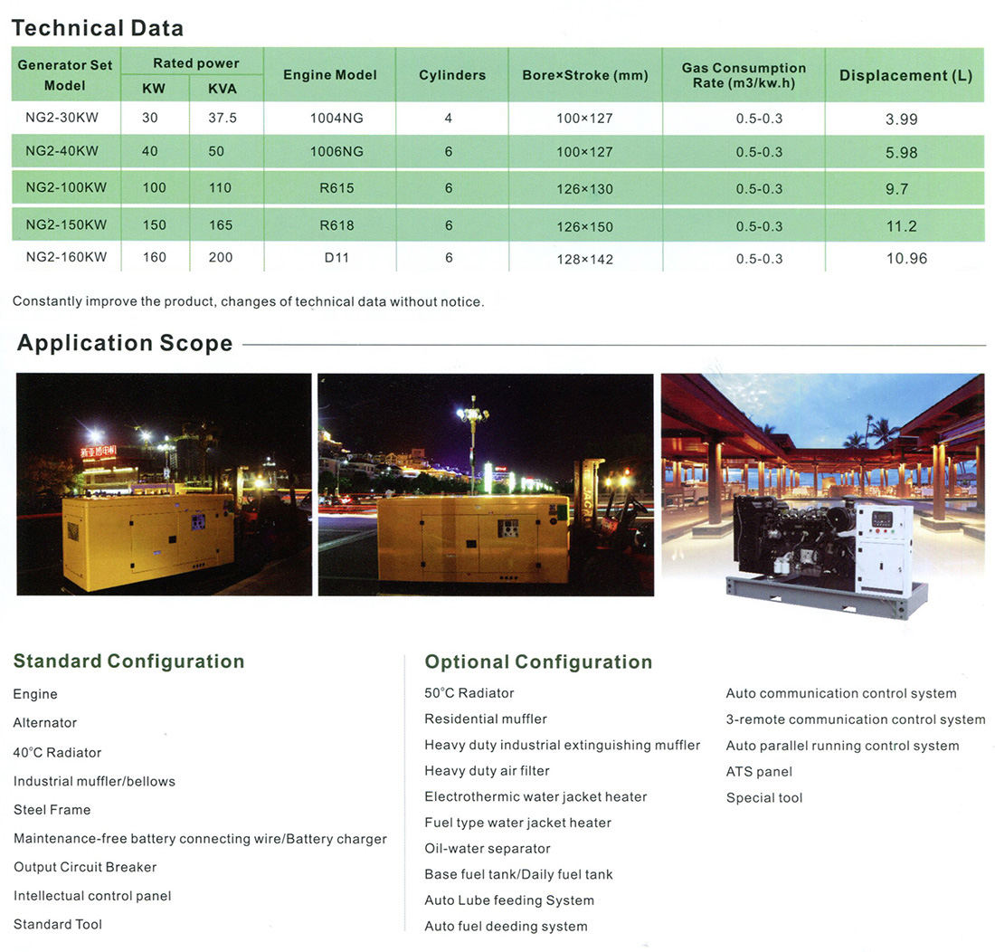Screen dimensions: 995x952
Task: Select the 'Generator Set Model' column header
Action: (65, 75)
